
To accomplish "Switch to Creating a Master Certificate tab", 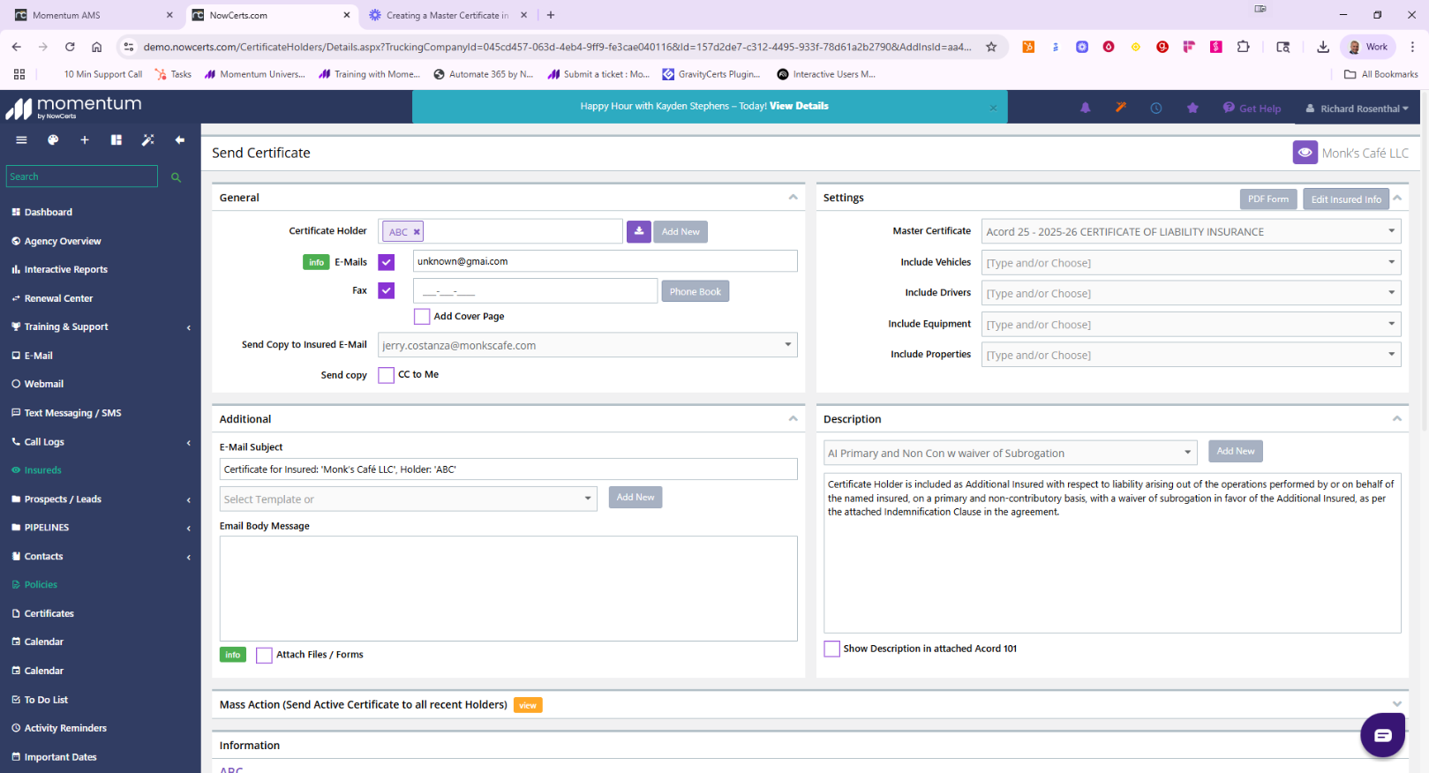I will pos(448,15).
